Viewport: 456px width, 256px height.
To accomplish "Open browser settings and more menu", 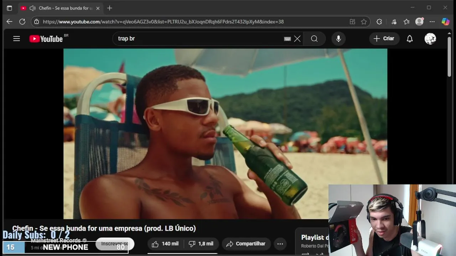I will [x=432, y=22].
